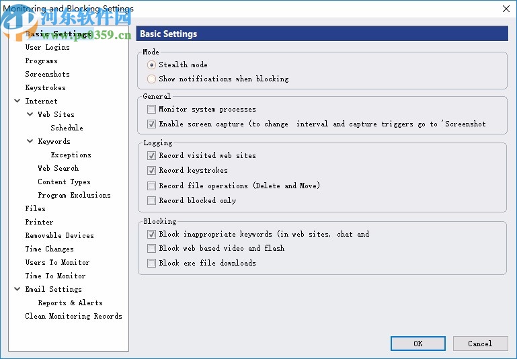Collapse the Internet tree node
Image resolution: width=517 pixels, height=359 pixels.
pos(17,101)
